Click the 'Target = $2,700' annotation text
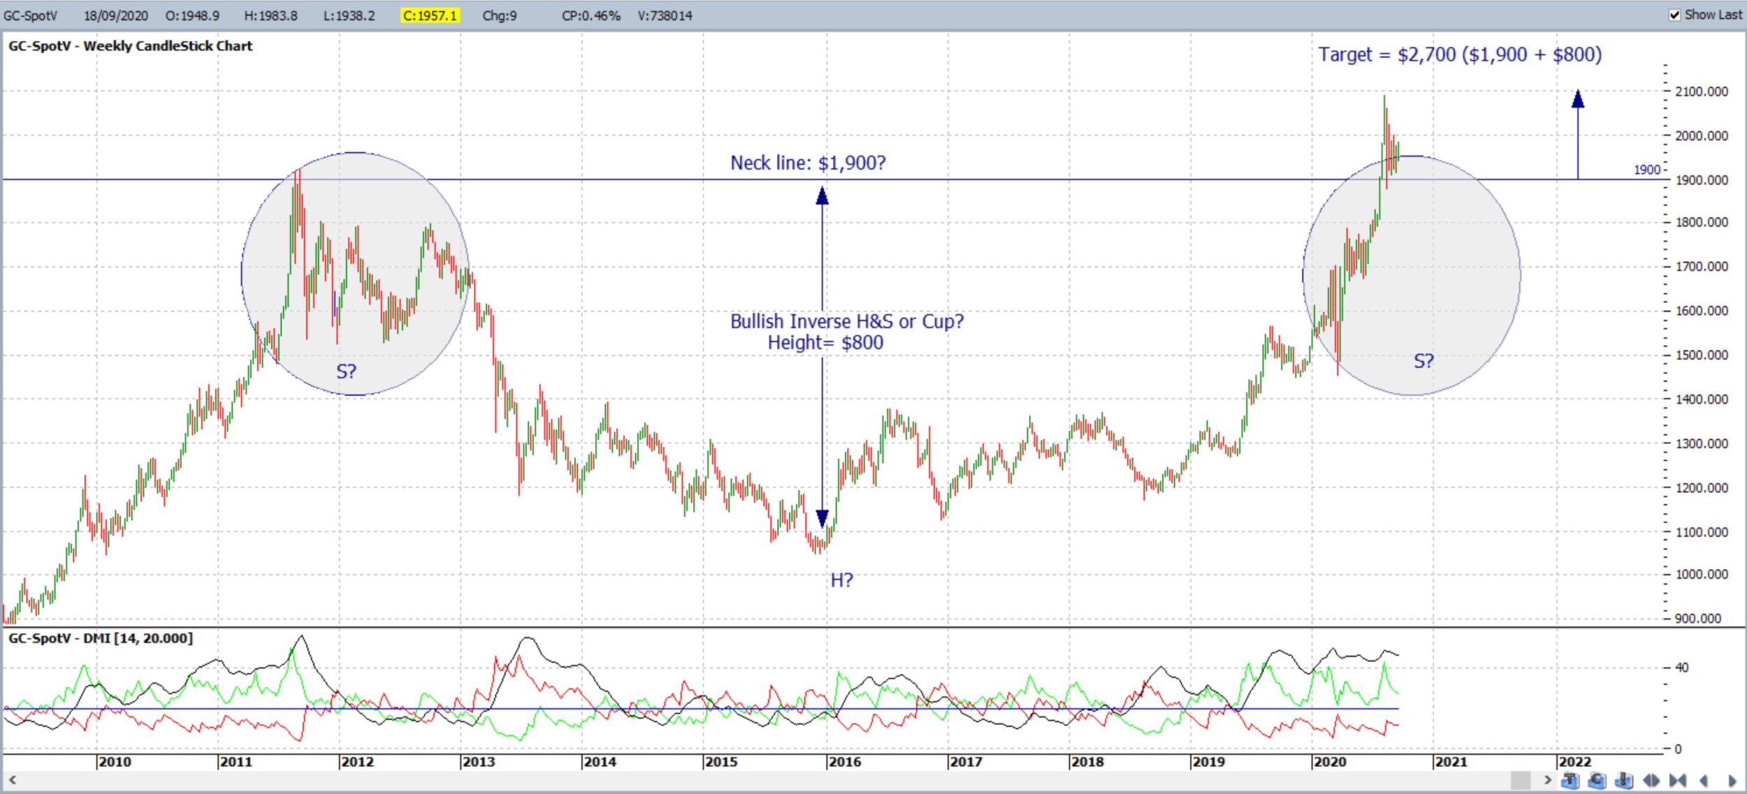This screenshot has width=1747, height=794. [x=1460, y=54]
